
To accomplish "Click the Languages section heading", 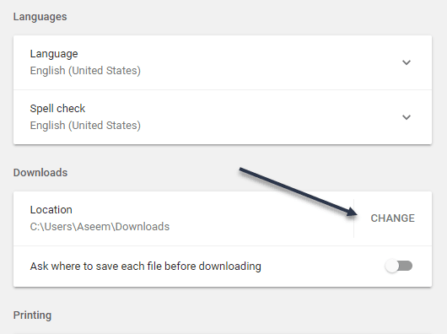I will pyautogui.click(x=40, y=17).
